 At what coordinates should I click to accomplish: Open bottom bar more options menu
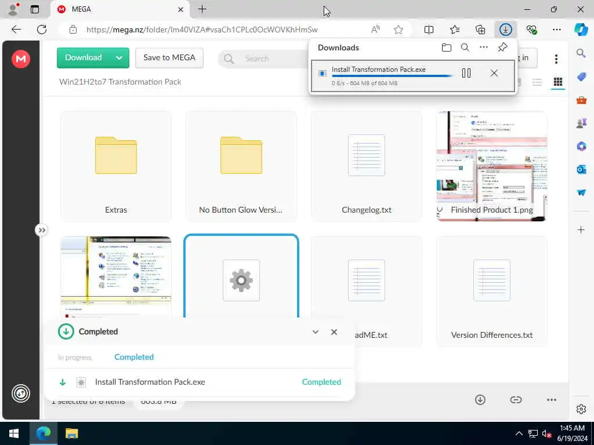pyautogui.click(x=552, y=400)
